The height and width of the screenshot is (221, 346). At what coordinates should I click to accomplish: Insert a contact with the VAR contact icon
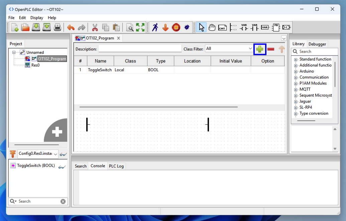pyautogui.click(x=254, y=27)
